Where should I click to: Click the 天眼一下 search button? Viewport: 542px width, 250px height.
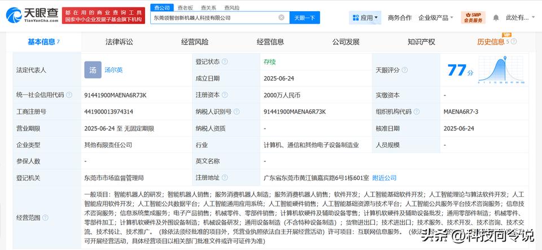[305, 17]
